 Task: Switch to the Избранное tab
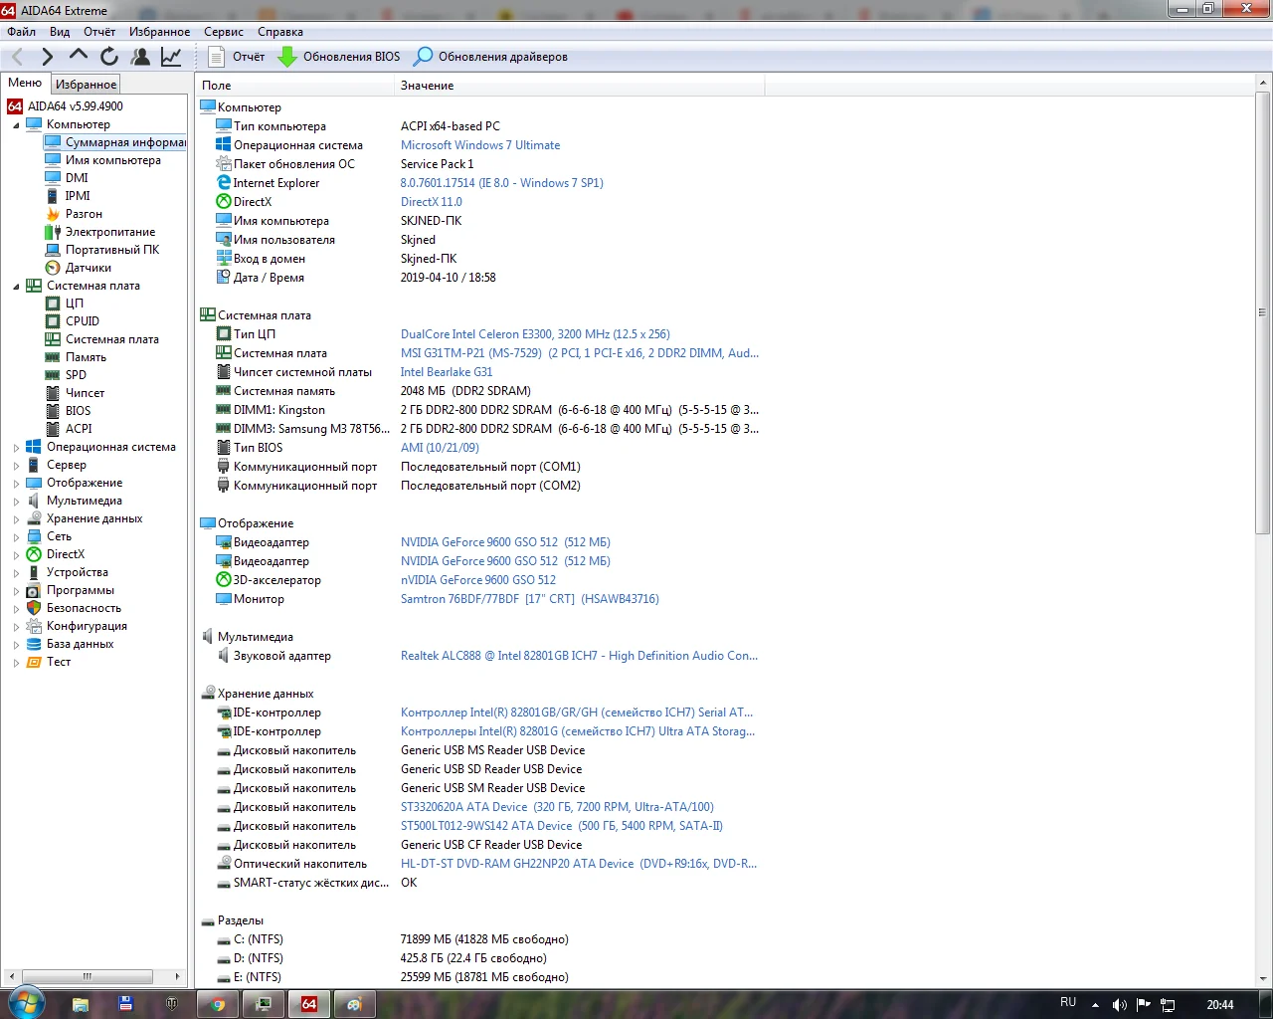[87, 85]
